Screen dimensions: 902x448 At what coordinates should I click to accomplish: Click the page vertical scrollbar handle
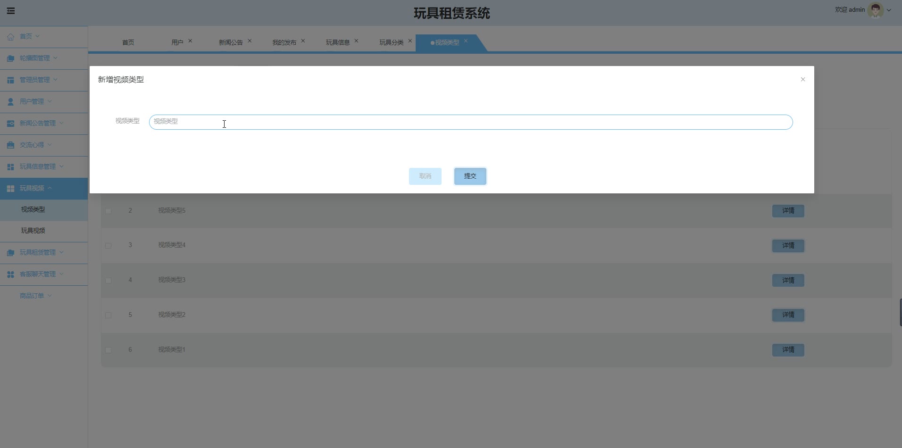click(901, 312)
